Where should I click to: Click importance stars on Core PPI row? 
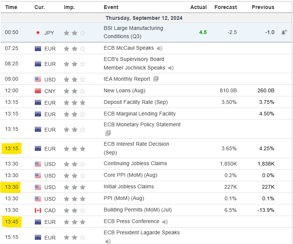pyautogui.click(x=74, y=175)
